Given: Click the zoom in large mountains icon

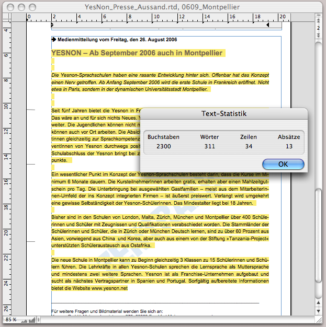Looking at the screenshot, I should pos(32,319).
